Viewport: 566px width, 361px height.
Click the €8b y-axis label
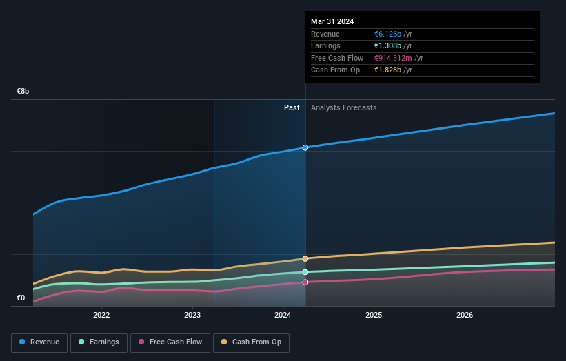pyautogui.click(x=23, y=91)
